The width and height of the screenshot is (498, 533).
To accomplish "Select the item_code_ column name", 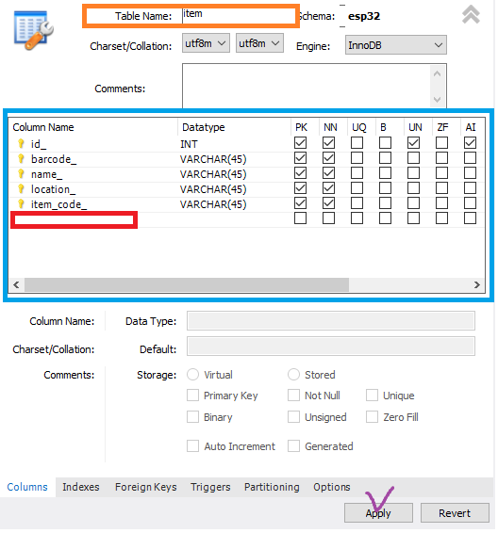I will pyautogui.click(x=58, y=204).
